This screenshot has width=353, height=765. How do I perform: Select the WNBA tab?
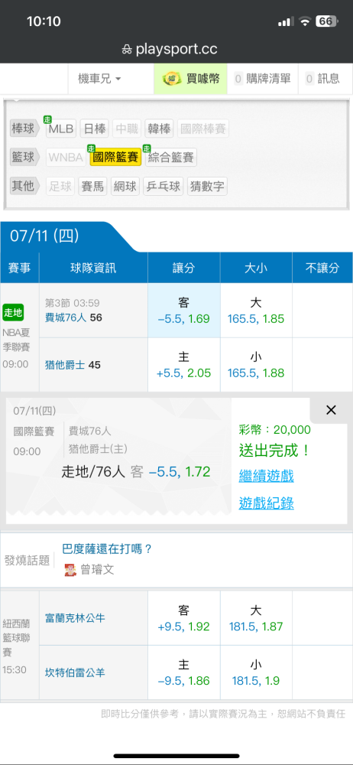tap(66, 157)
